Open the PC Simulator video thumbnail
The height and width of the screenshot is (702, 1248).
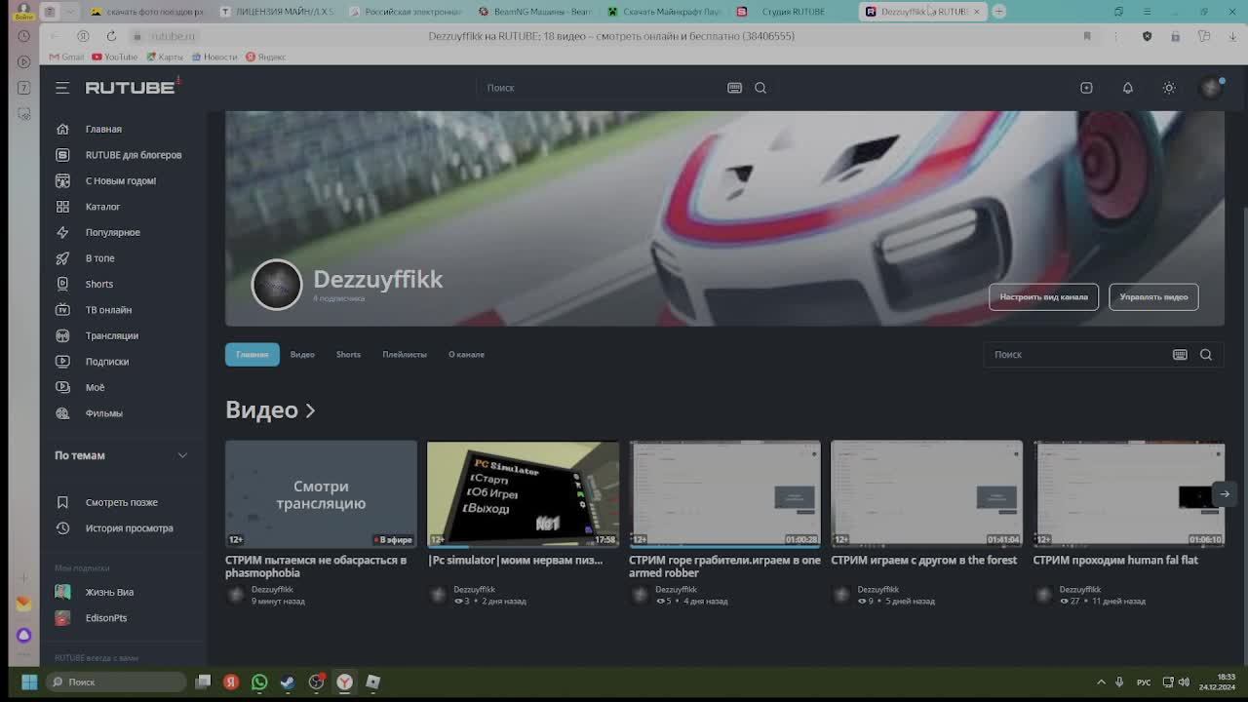(523, 493)
